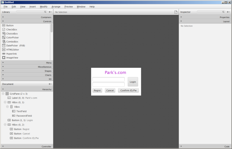The image size is (232, 149).
Task: Click the lower password field on the canvas
Action: (108, 84)
